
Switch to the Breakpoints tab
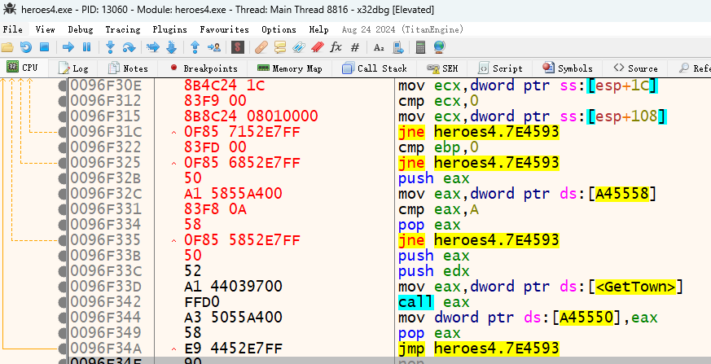click(204, 68)
